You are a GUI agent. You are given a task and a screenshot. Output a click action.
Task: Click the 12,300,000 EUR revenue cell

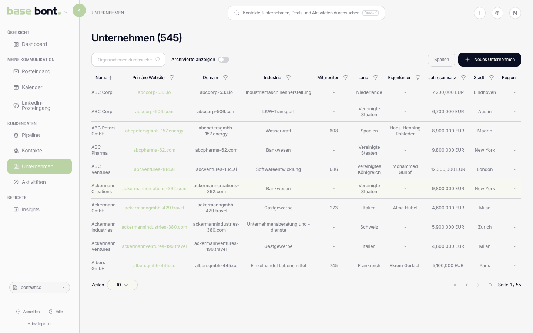click(x=448, y=169)
